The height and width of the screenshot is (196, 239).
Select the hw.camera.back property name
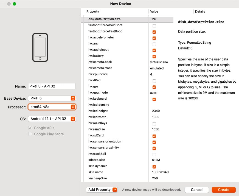[x=100, y=62]
